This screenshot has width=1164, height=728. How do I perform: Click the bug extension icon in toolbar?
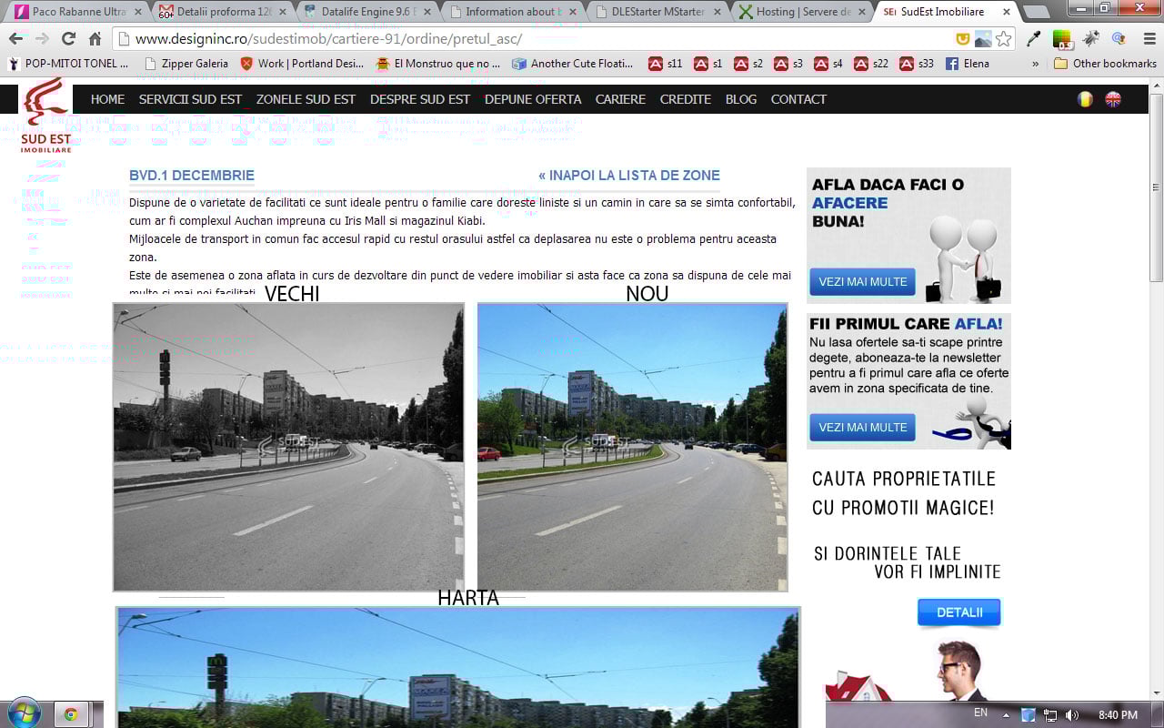coord(1091,39)
